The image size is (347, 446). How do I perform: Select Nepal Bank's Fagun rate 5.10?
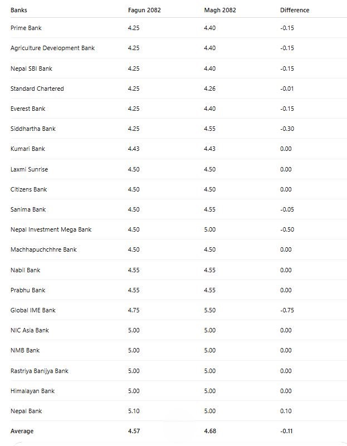click(134, 411)
